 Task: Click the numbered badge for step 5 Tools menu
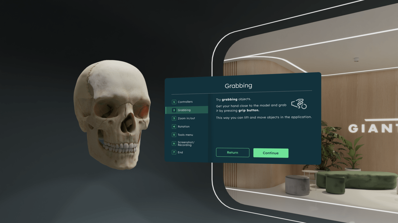coord(173,135)
